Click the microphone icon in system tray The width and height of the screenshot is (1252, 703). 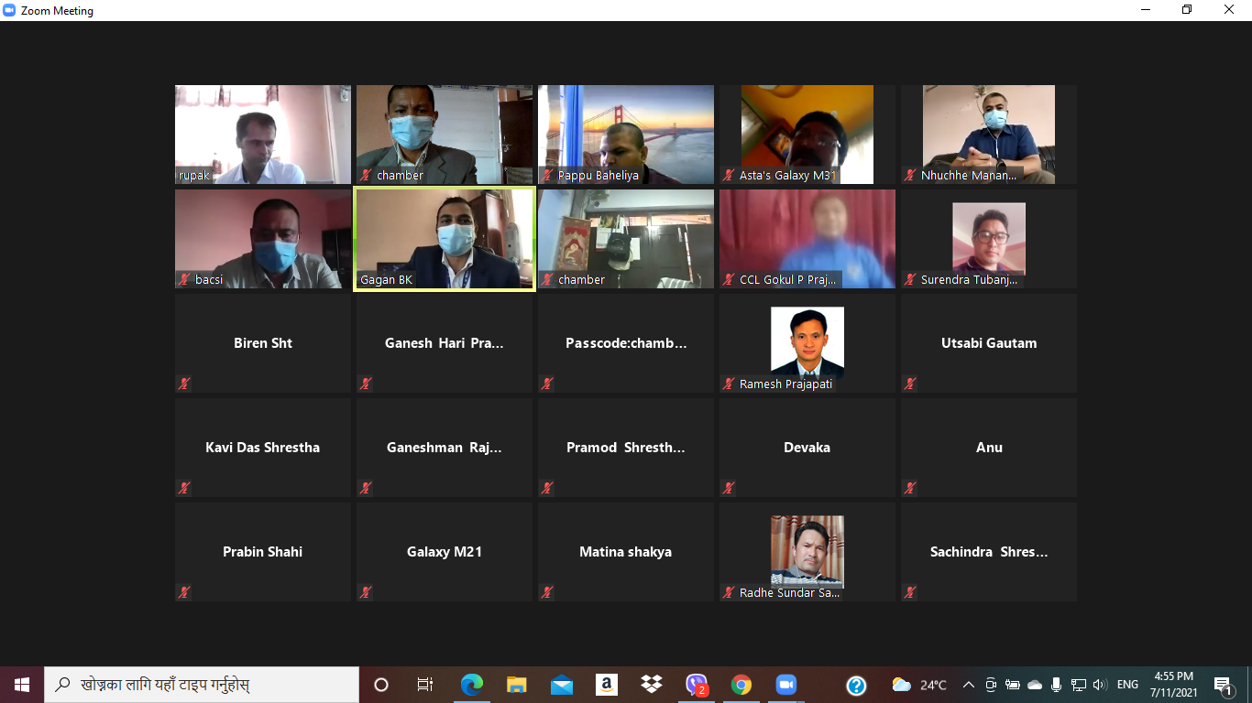(1057, 685)
